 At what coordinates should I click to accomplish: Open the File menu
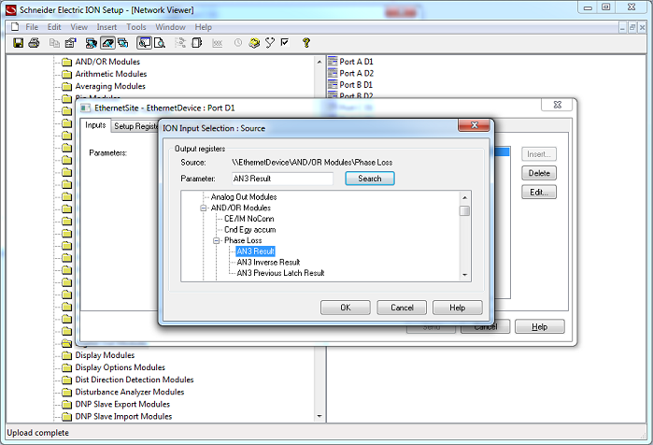pos(32,27)
